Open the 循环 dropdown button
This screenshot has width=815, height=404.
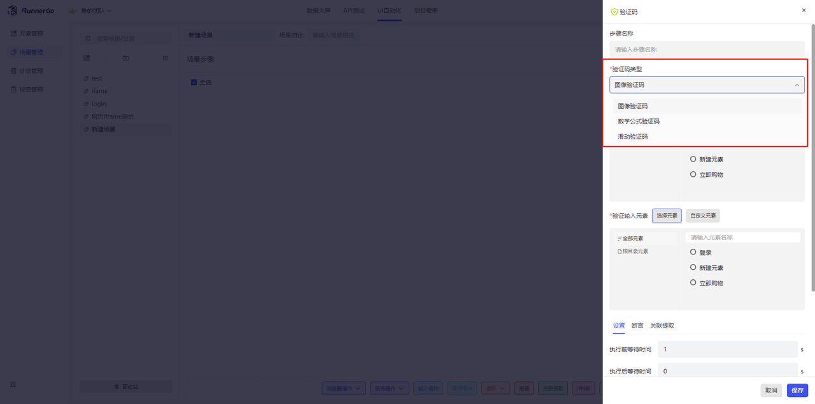coord(496,387)
